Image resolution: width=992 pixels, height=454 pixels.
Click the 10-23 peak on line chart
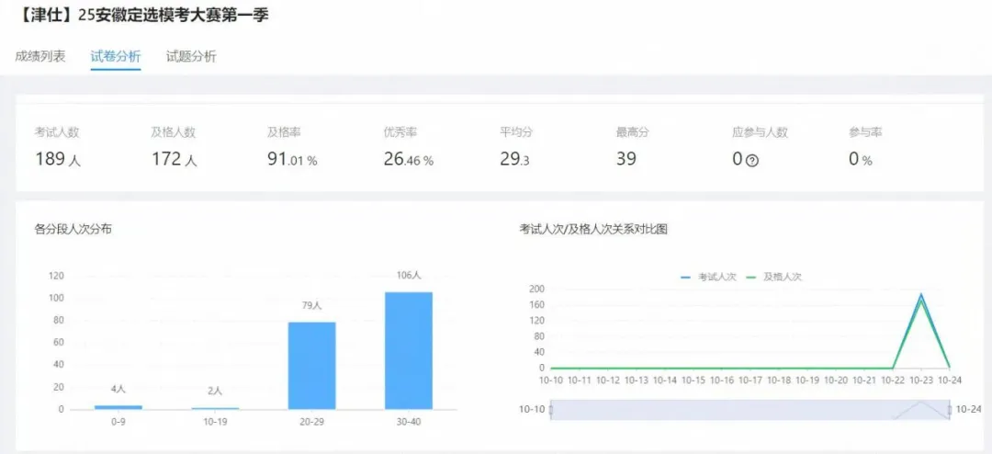pos(921,294)
